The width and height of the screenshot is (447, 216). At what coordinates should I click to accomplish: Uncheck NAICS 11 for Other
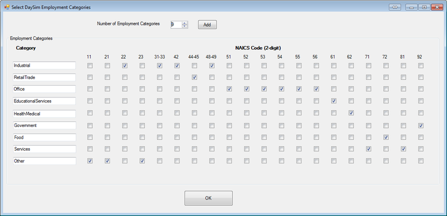click(x=90, y=161)
